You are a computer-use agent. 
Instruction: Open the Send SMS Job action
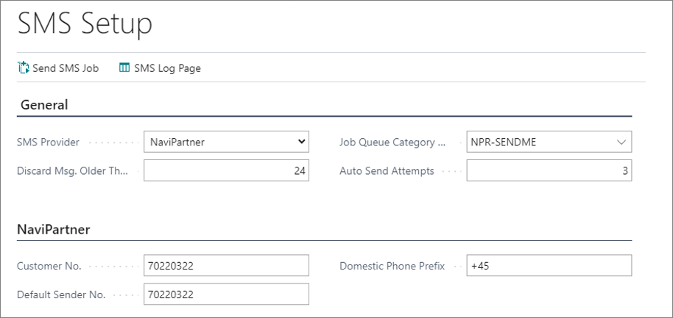click(58, 68)
